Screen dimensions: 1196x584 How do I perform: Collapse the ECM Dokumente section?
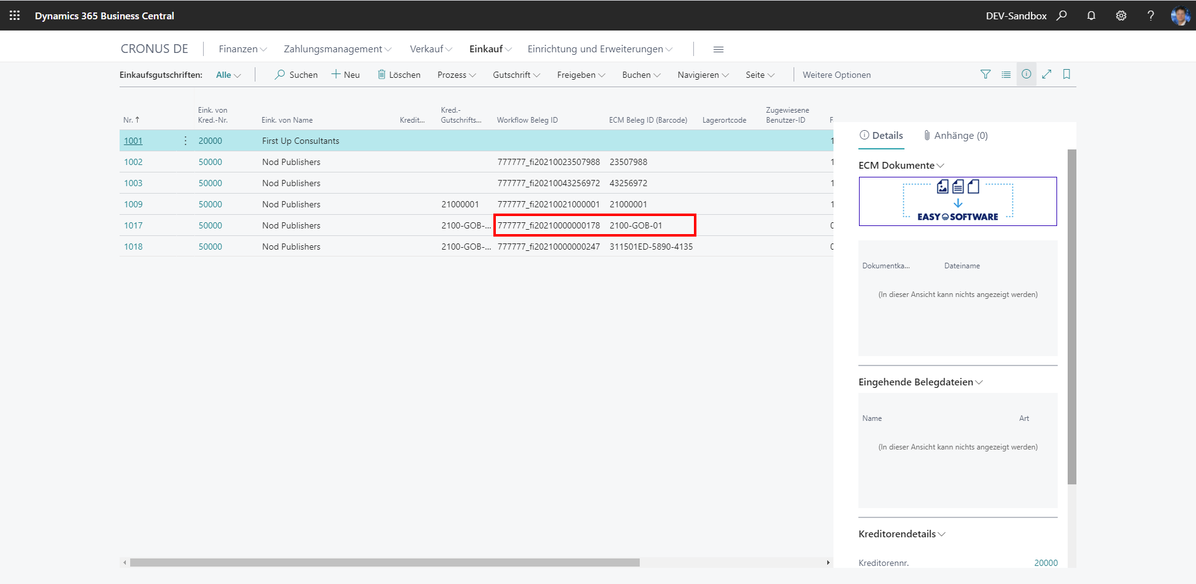[901, 165]
